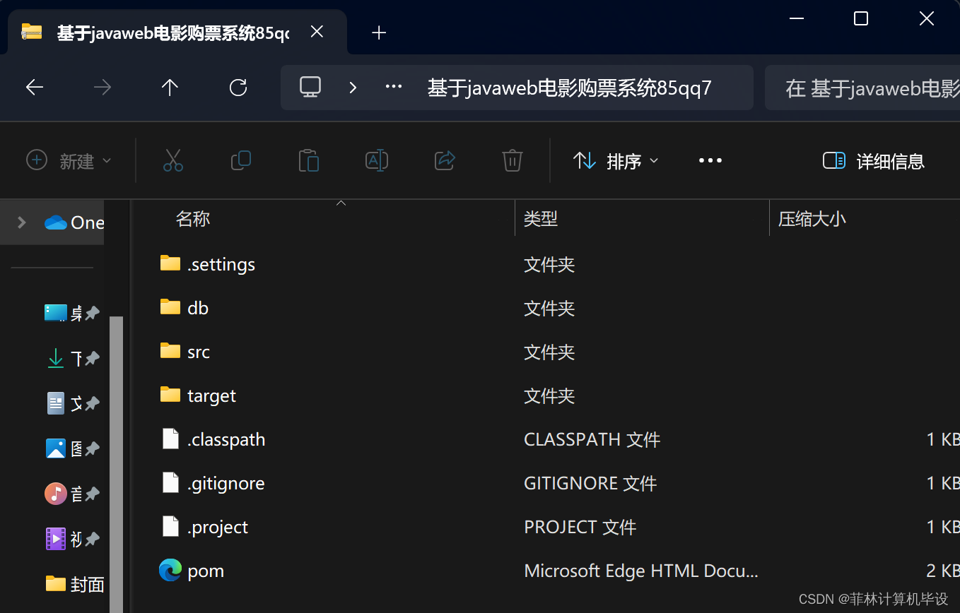The image size is (960, 613).
Task: Select the db folder
Action: click(x=198, y=309)
